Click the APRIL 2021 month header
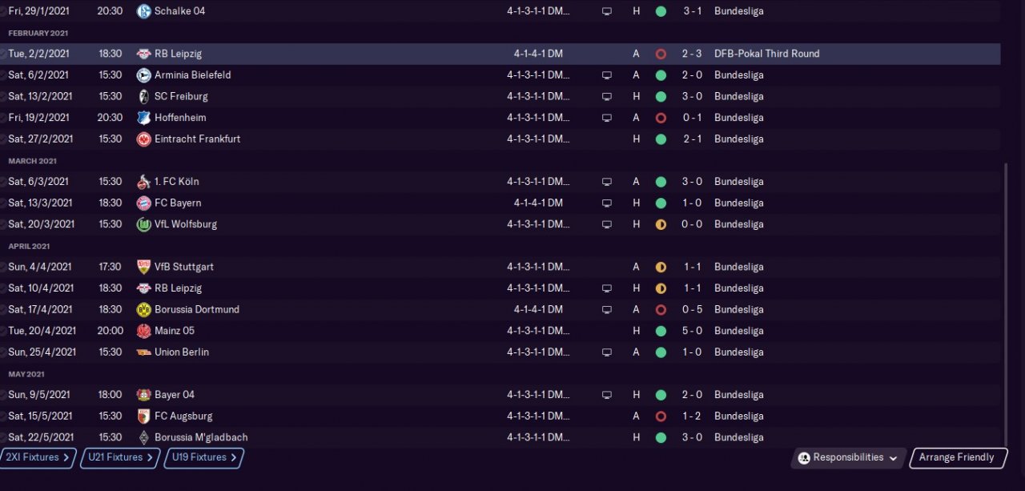The height and width of the screenshot is (491, 1025). (x=30, y=246)
